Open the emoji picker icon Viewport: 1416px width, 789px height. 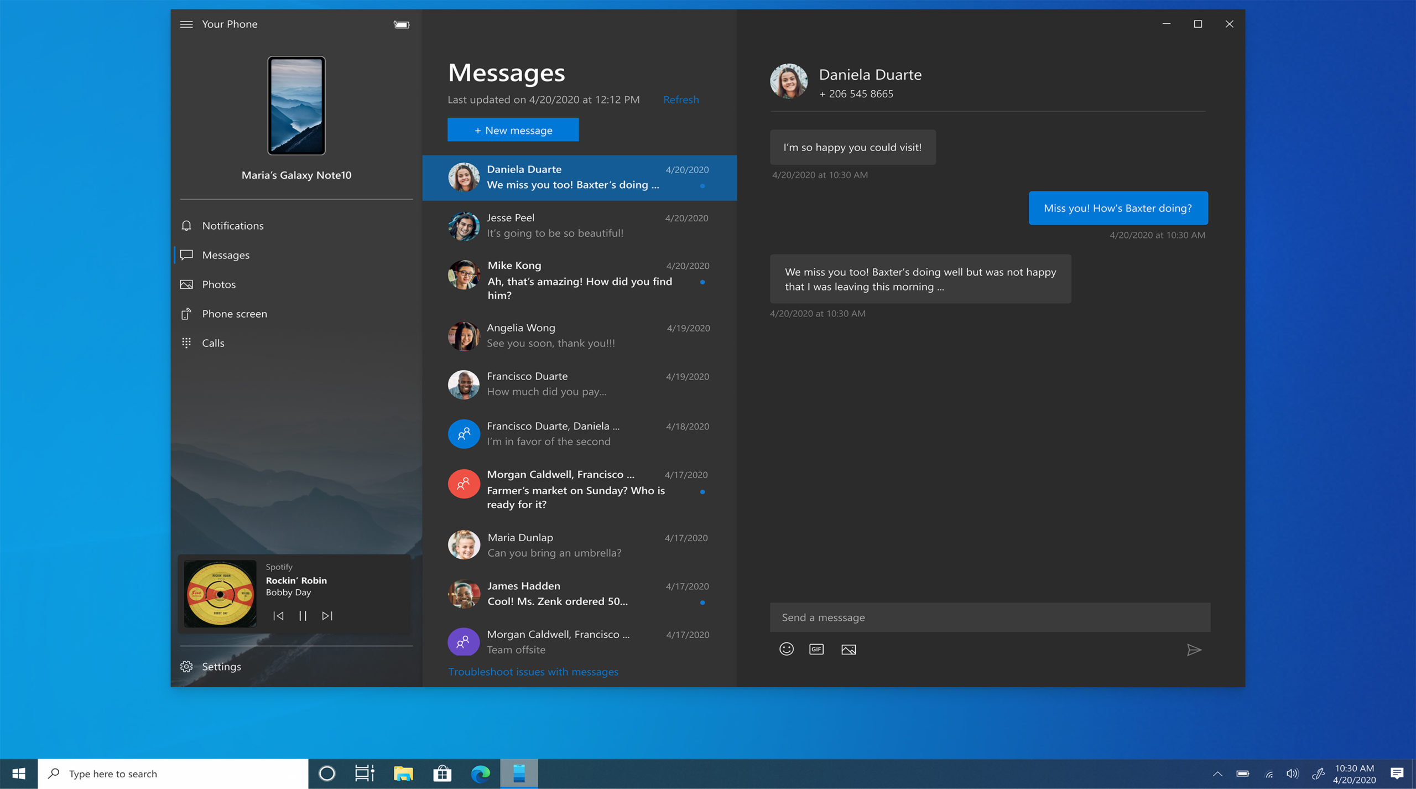pyautogui.click(x=786, y=649)
